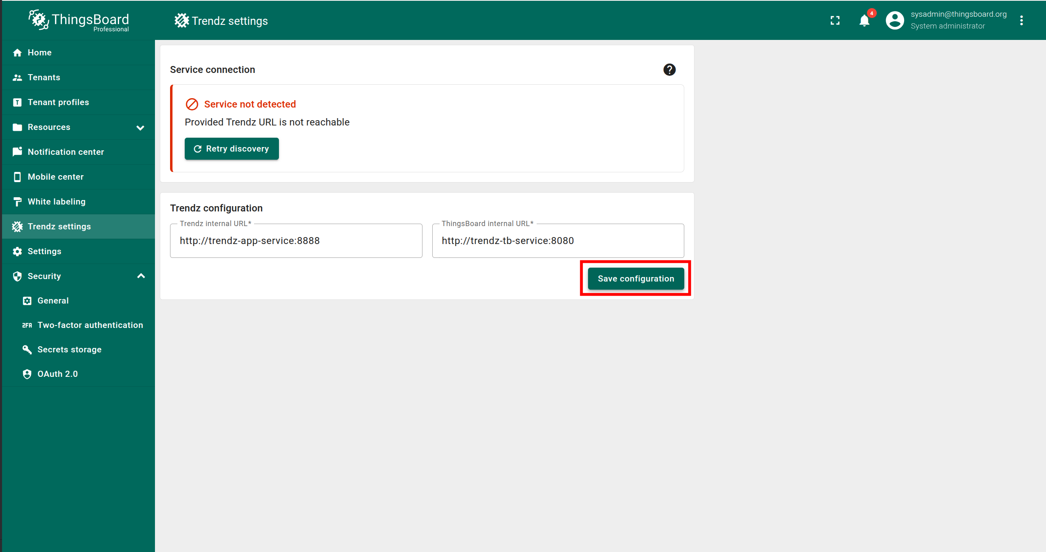This screenshot has height=552, width=1046.
Task: Open Tenant profiles page
Action: (58, 102)
